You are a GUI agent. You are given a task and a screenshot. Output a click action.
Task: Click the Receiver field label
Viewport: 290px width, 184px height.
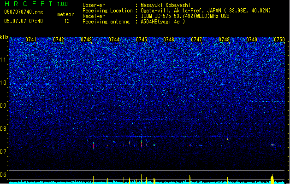click(x=94, y=16)
